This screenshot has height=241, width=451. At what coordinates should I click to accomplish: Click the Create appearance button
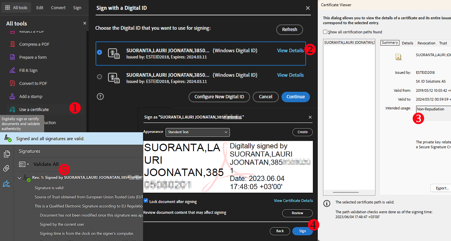click(x=302, y=132)
